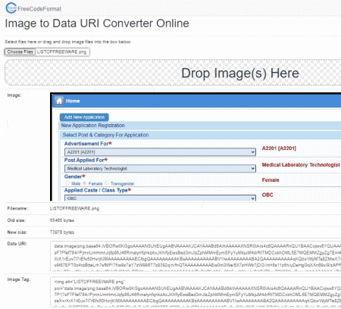Click the chosen file name LISTOFFREEWARE.png
This screenshot has width=341, height=309.
[x=61, y=51]
